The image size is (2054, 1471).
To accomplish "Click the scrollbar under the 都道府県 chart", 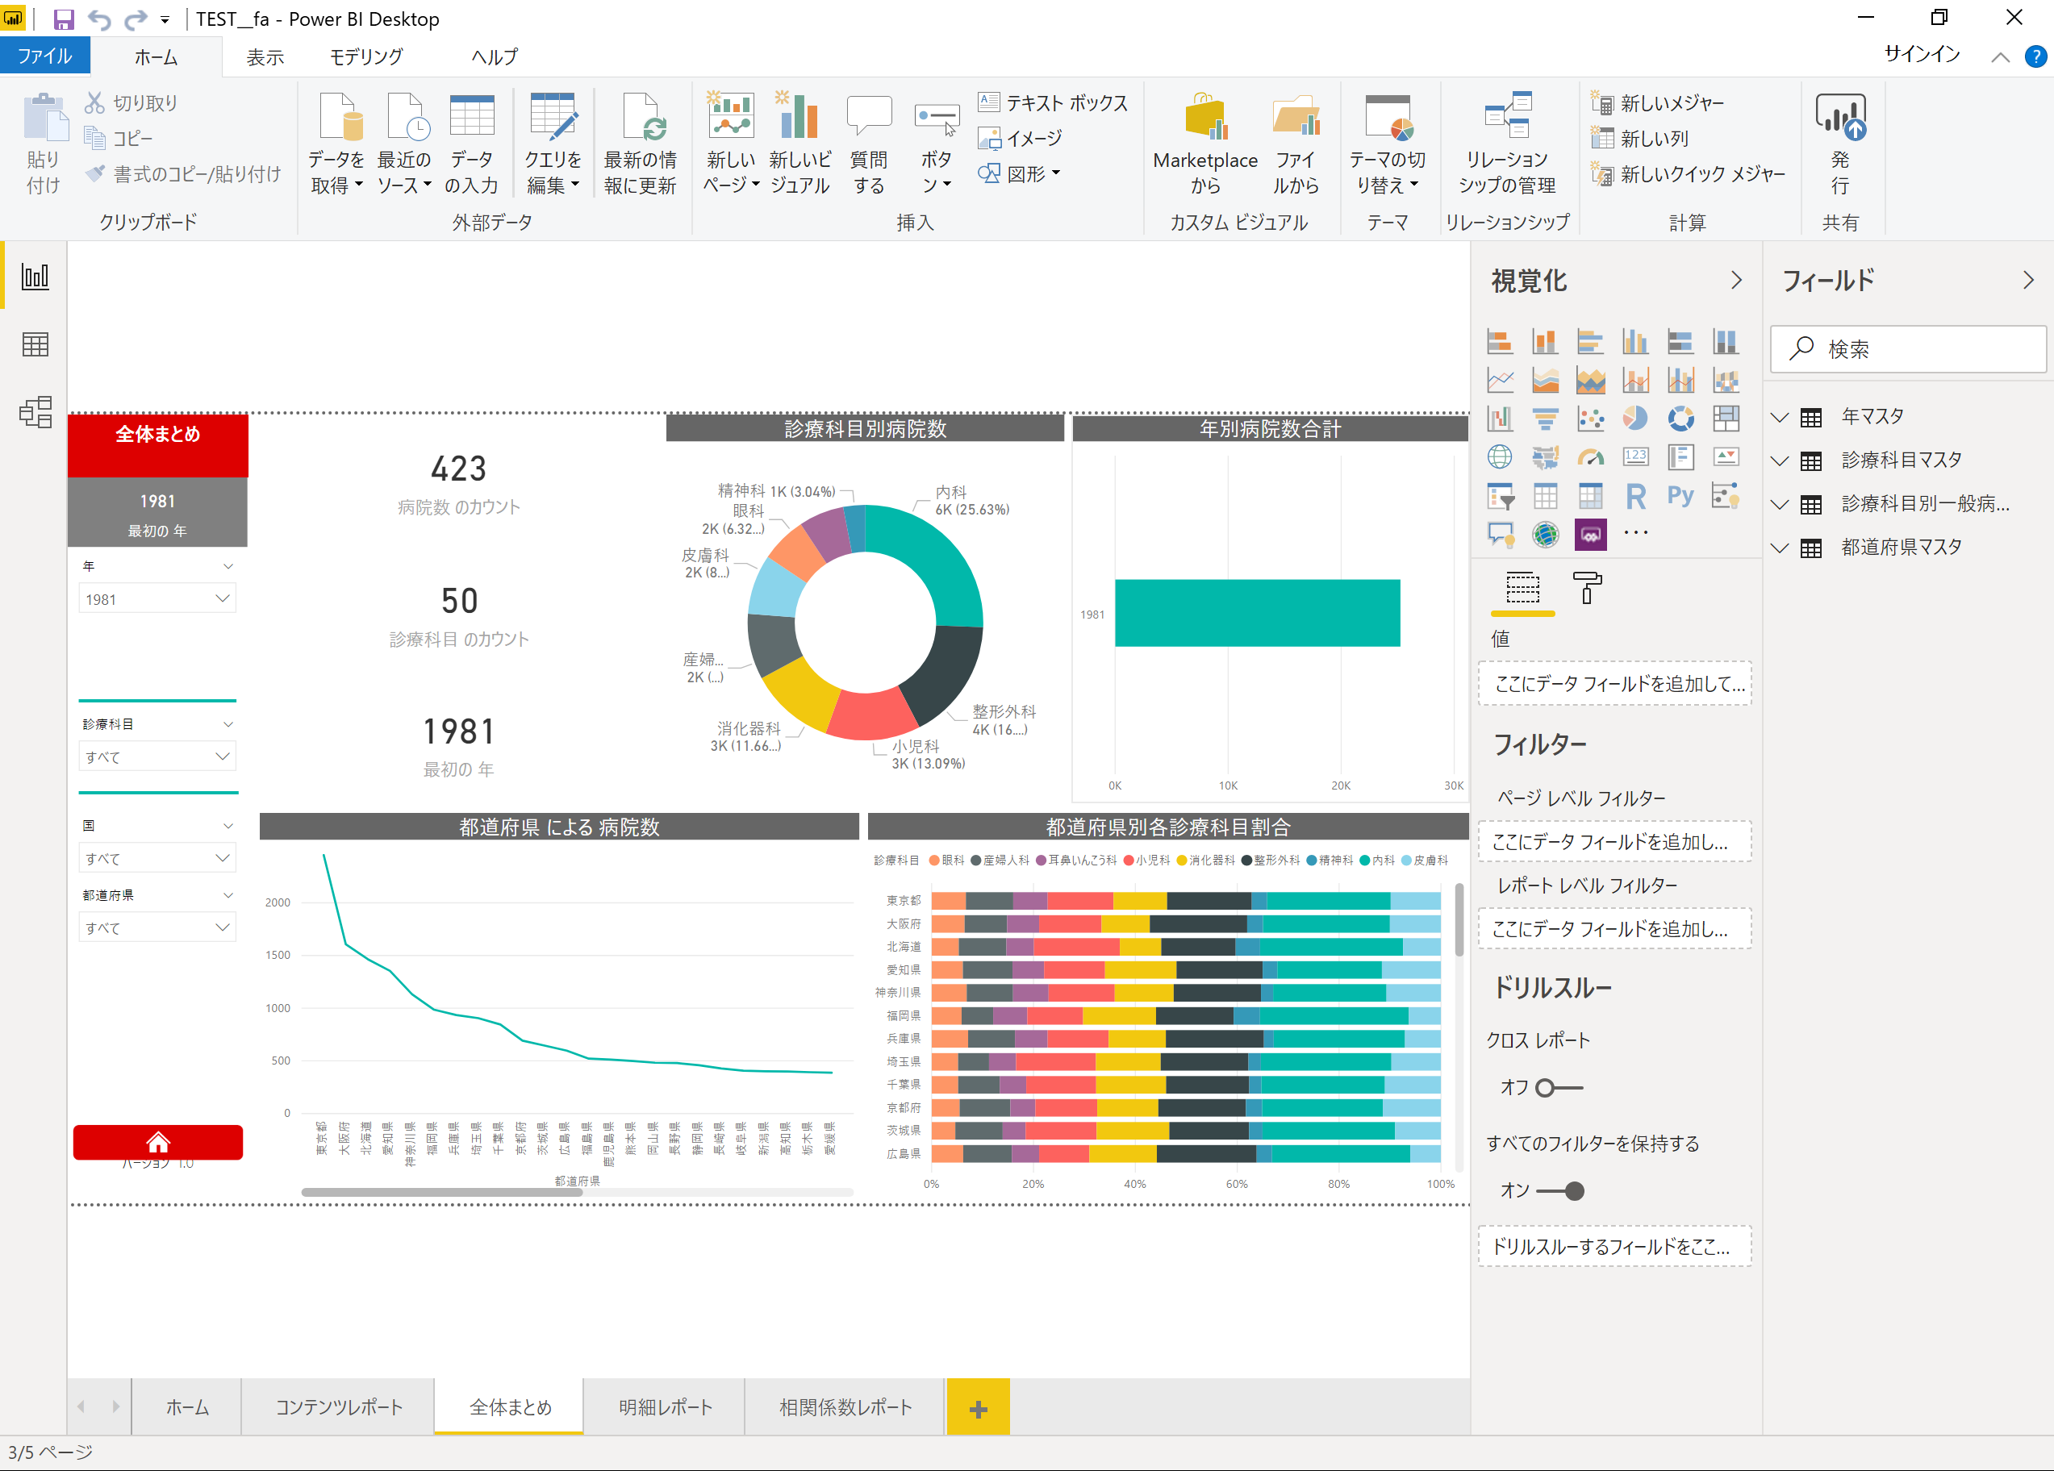I will (x=441, y=1193).
